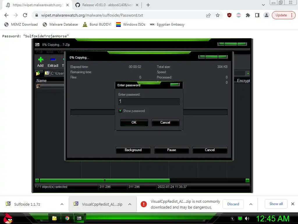Click the tray overflow arrow icon

click(x=233, y=219)
